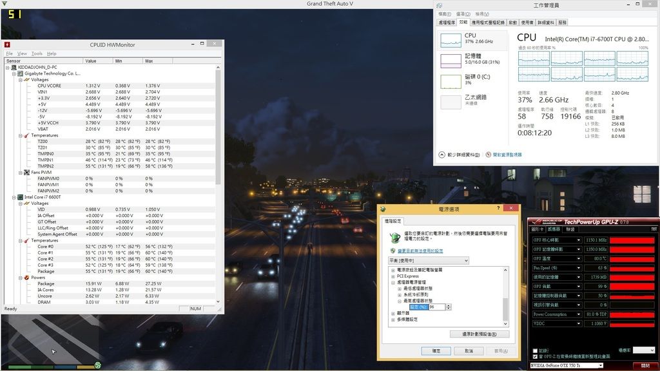Collapse the Intel Core i7 6600T node
The height and width of the screenshot is (371, 660).
14,197
